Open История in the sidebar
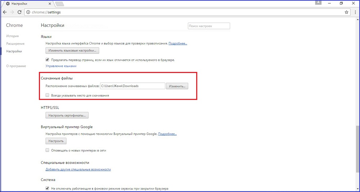The height and width of the screenshot is (192, 360). click(x=13, y=36)
